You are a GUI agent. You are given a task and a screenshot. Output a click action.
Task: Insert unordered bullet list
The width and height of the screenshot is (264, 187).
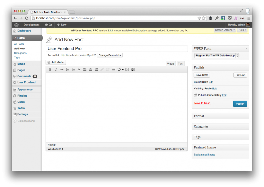click(68, 70)
